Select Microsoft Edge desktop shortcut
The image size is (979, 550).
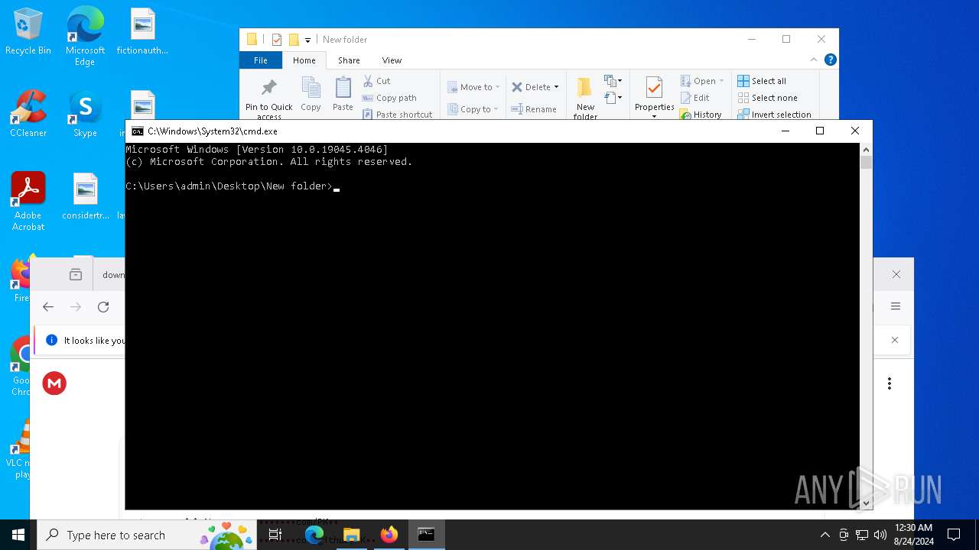point(85,37)
